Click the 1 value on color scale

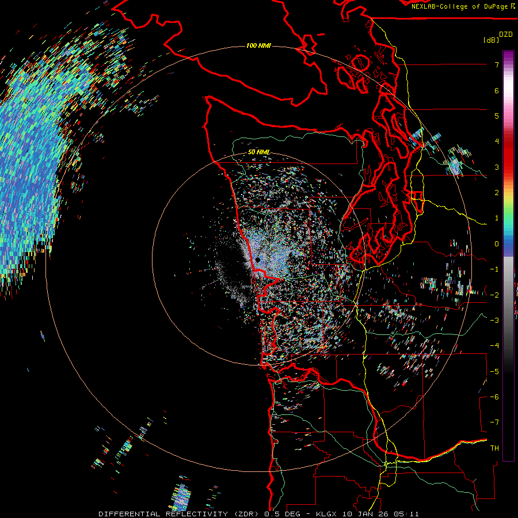(x=497, y=218)
